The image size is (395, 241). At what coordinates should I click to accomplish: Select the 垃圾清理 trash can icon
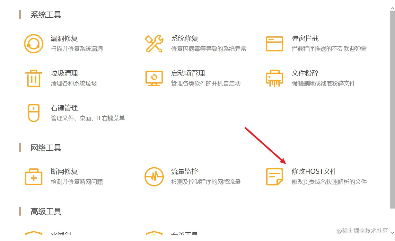tap(34, 78)
